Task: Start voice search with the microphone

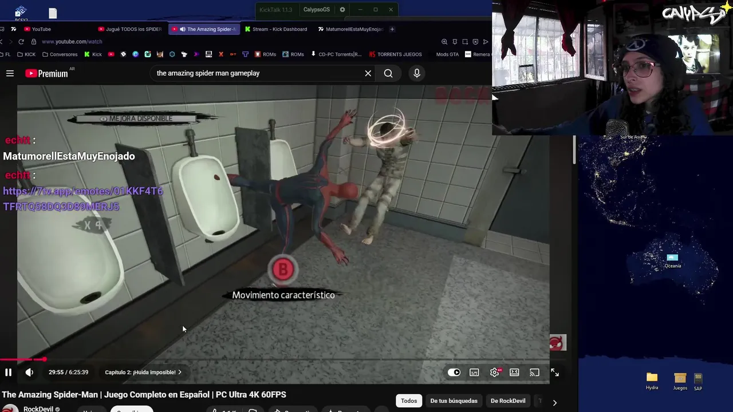Action: coord(417,73)
